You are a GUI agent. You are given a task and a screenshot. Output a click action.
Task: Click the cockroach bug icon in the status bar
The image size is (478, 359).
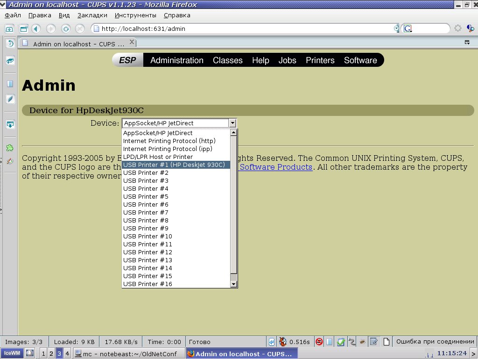coord(362,342)
